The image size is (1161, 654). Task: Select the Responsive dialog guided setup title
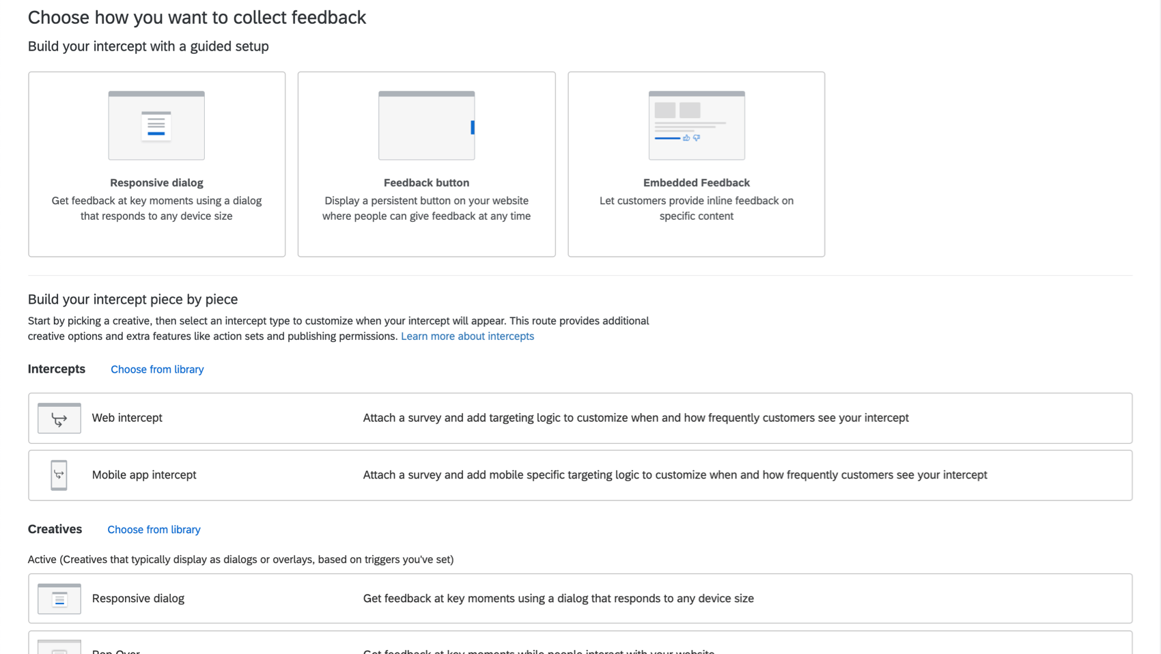(156, 182)
